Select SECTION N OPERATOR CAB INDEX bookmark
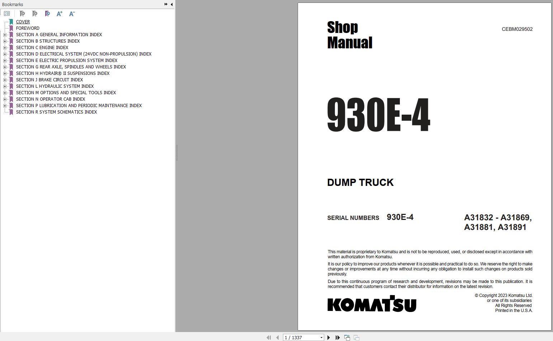This screenshot has height=341, width=553. click(x=51, y=99)
